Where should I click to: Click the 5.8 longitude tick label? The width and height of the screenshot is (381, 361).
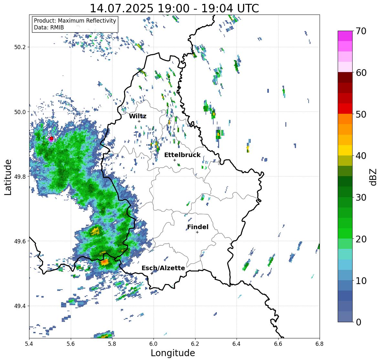tap(112, 344)
